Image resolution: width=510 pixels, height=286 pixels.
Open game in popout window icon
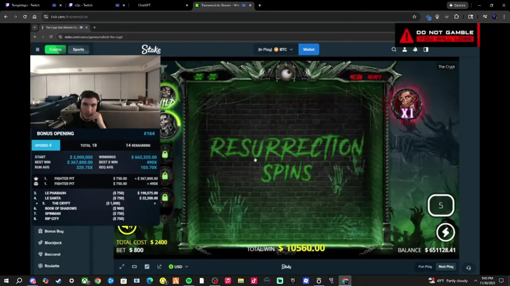pos(159,267)
